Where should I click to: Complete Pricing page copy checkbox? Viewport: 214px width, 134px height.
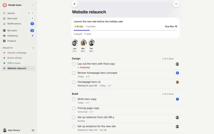tap(74, 108)
